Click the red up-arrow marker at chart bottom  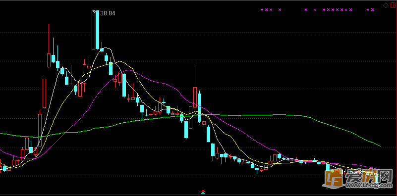point(203,191)
